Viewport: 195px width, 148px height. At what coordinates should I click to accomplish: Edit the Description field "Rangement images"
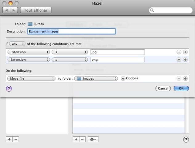click(x=71, y=32)
